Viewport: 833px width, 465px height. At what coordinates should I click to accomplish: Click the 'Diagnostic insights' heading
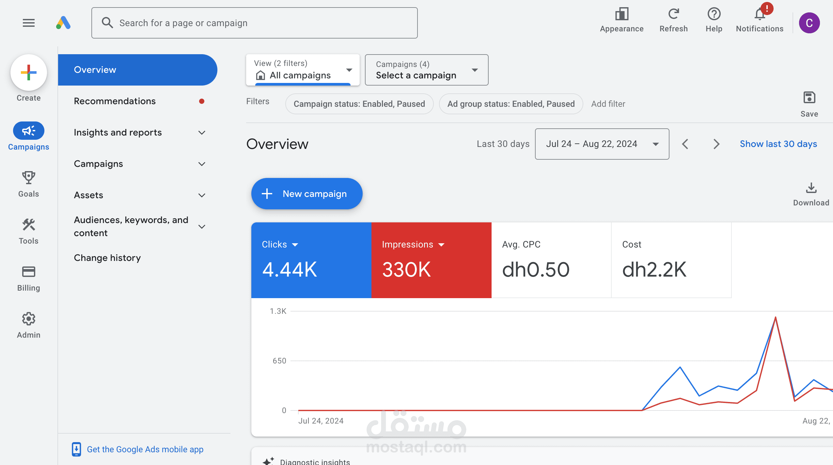coord(315,461)
